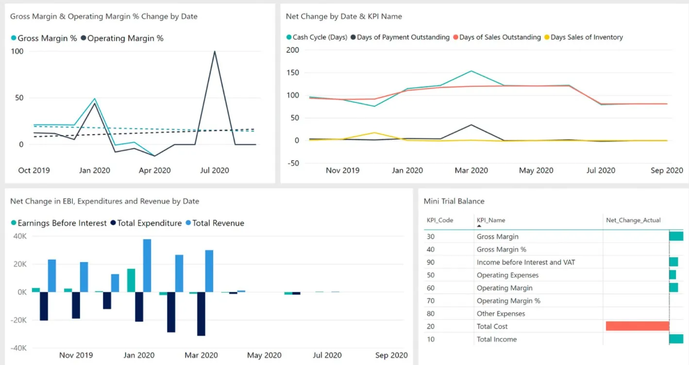The image size is (689, 365).
Task: Click the "Net Change in EBI, Expenditures and Revenue by Date" title
Action: pos(105,201)
